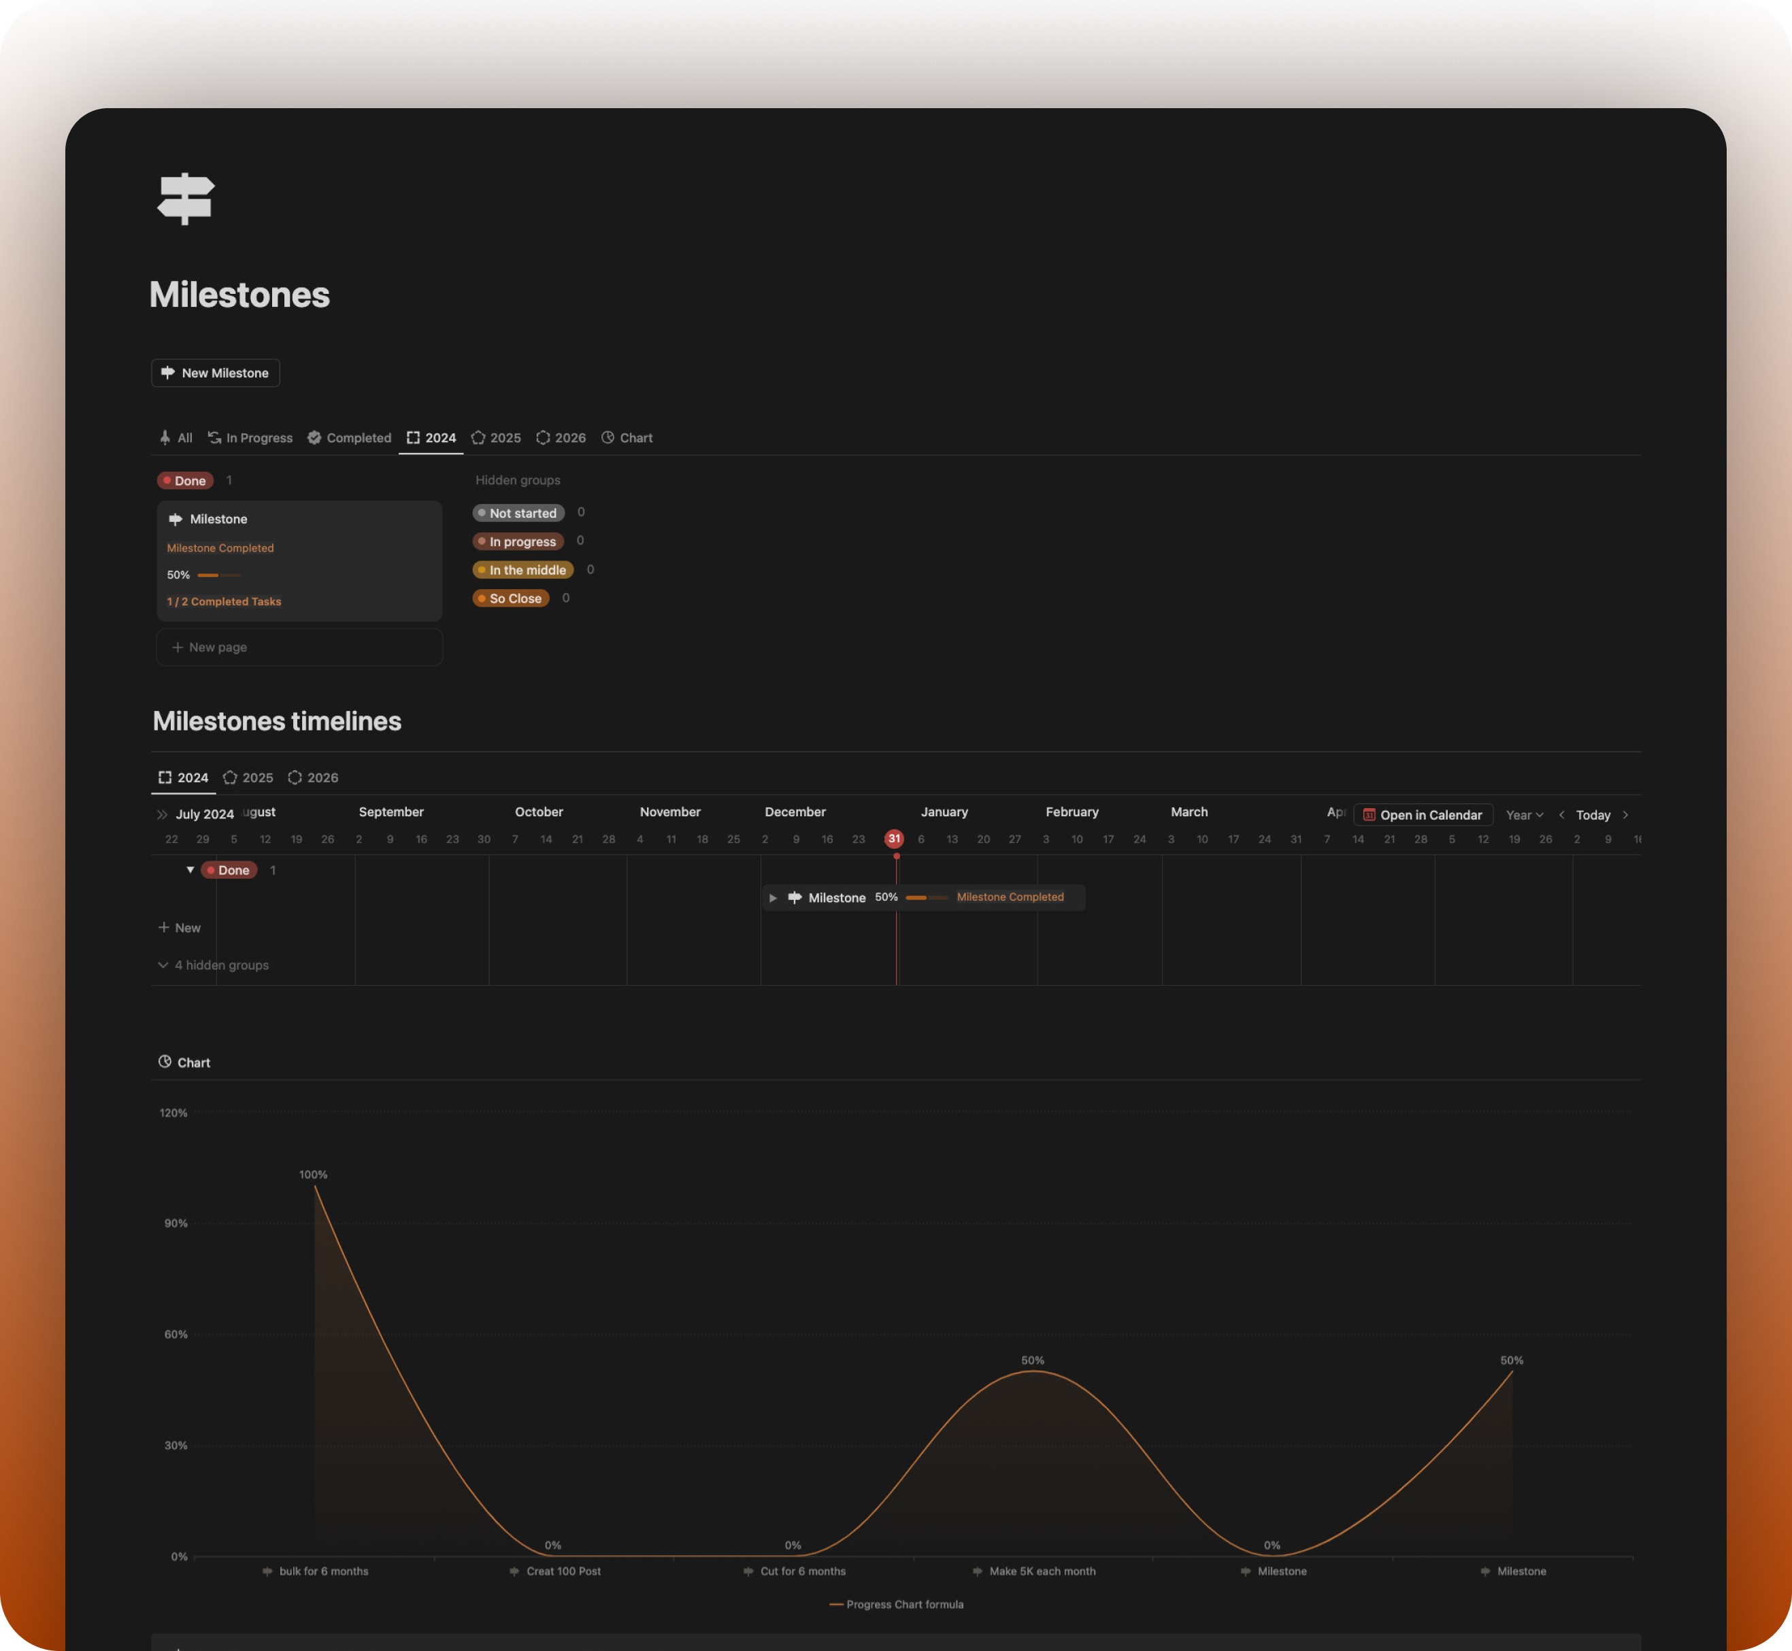Expand the Milestone timeline item triangle

point(773,898)
